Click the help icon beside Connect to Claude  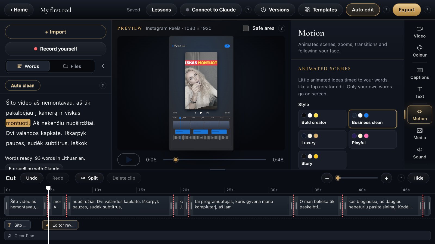click(248, 10)
